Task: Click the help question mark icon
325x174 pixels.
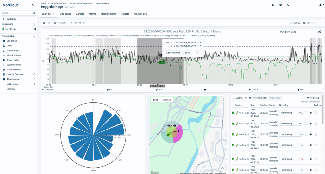Action: pyautogui.click(x=280, y=5)
